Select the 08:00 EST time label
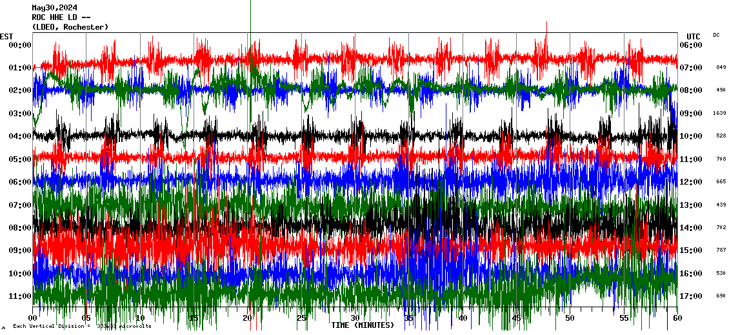This screenshot has height=335, width=729. 19,228
